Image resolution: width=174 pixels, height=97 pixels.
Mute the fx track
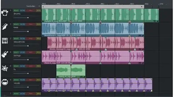(x=22, y=66)
